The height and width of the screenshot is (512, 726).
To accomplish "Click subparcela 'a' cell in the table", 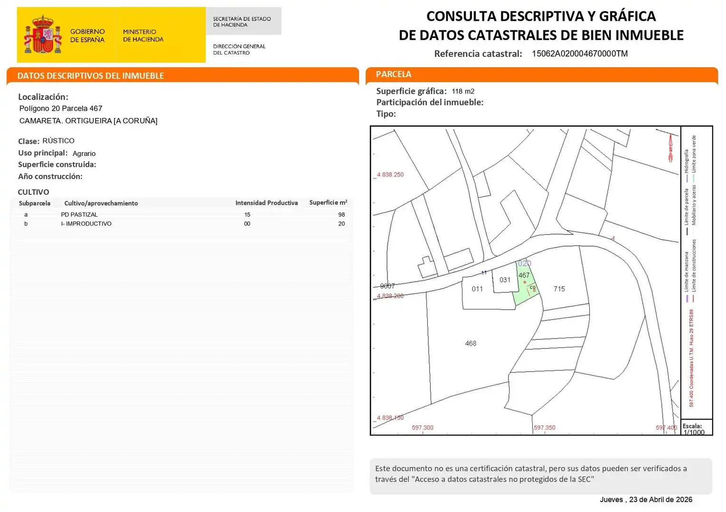I will click(26, 215).
